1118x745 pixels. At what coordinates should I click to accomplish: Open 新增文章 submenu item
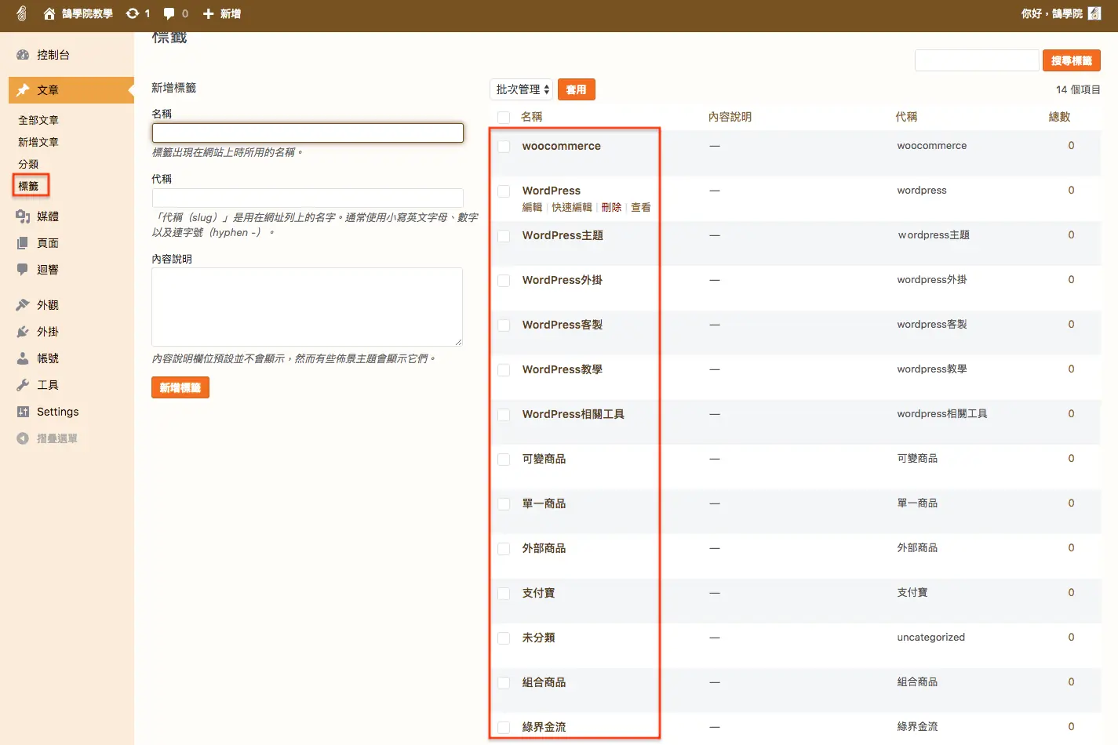(38, 142)
